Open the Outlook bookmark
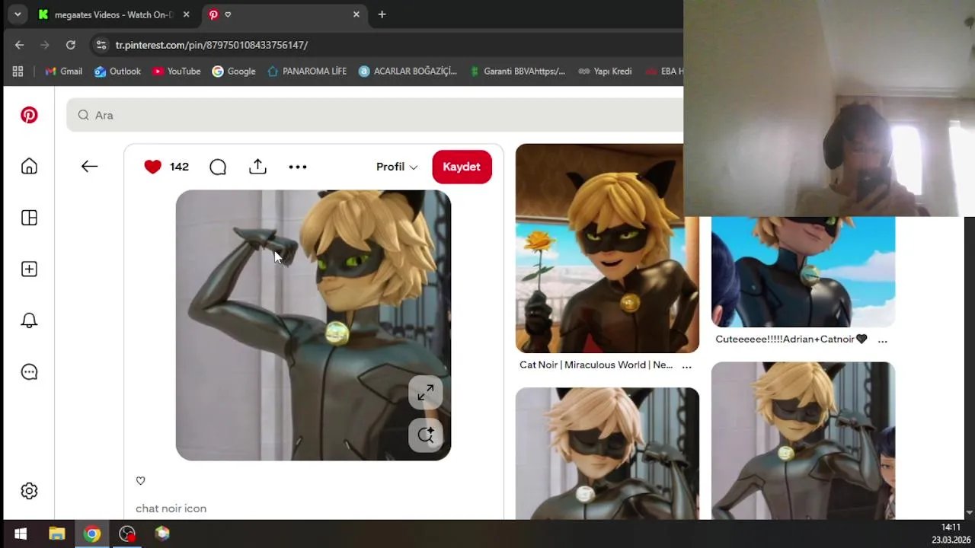The width and height of the screenshot is (975, 548). coord(118,71)
